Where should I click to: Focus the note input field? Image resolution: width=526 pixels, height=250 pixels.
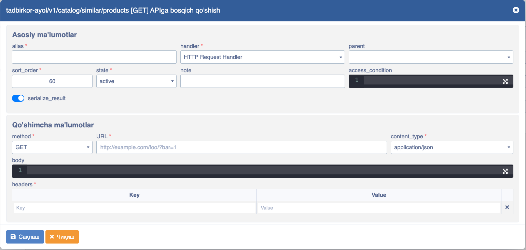(262, 81)
